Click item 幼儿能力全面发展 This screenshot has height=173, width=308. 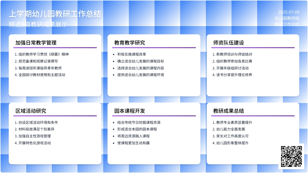[231, 129]
